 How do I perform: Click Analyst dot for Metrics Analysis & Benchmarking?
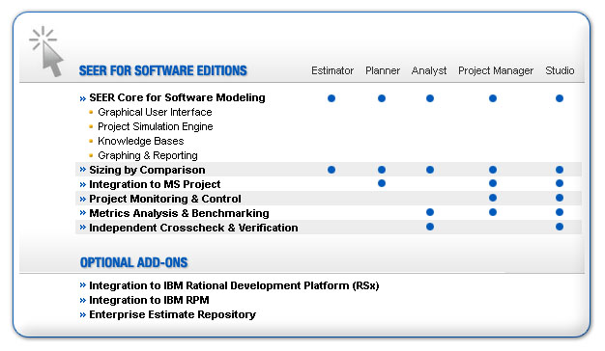(430, 212)
